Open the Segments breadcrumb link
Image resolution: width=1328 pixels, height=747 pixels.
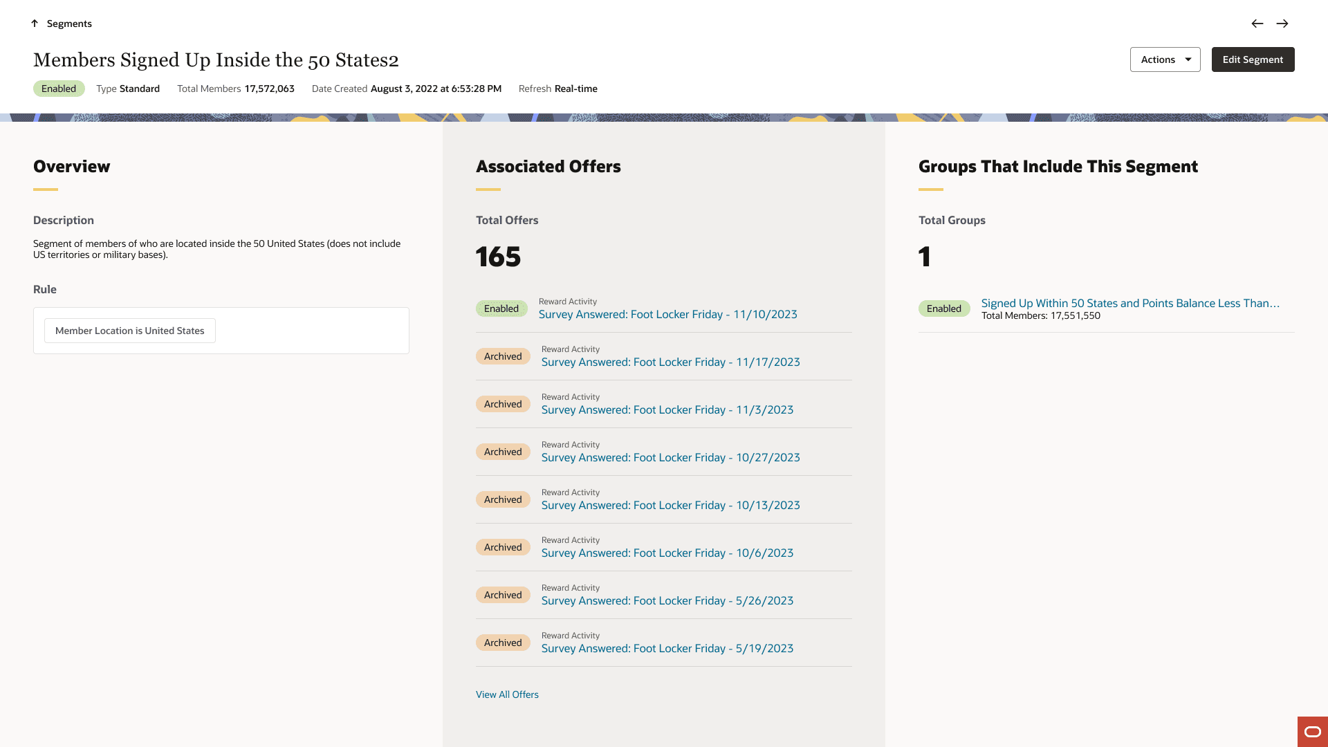tap(69, 24)
